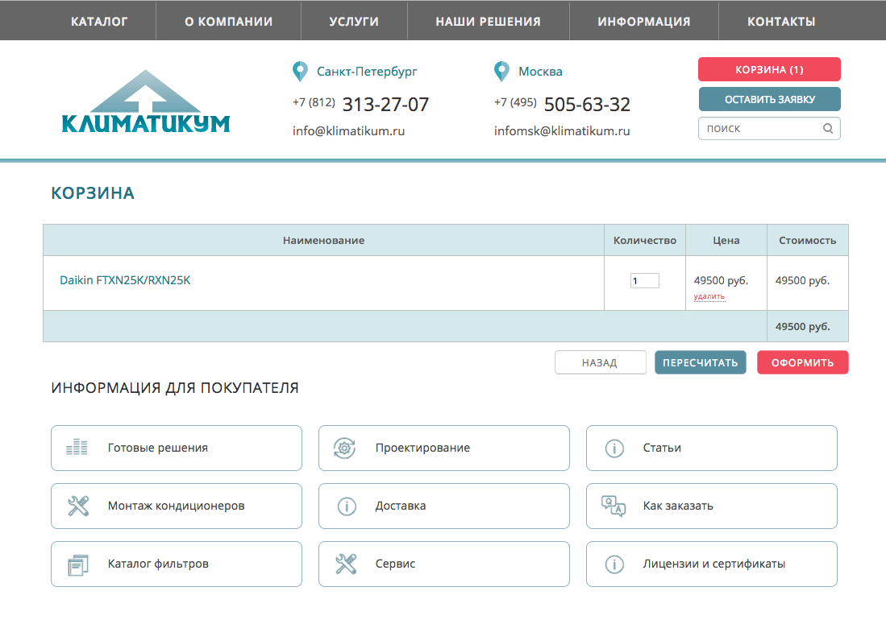This screenshot has width=886, height=620.
Task: Go to the Контакты menu item
Action: [x=781, y=22]
